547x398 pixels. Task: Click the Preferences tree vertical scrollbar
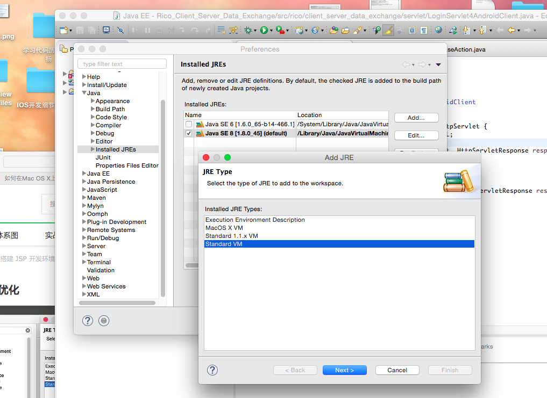click(x=162, y=198)
